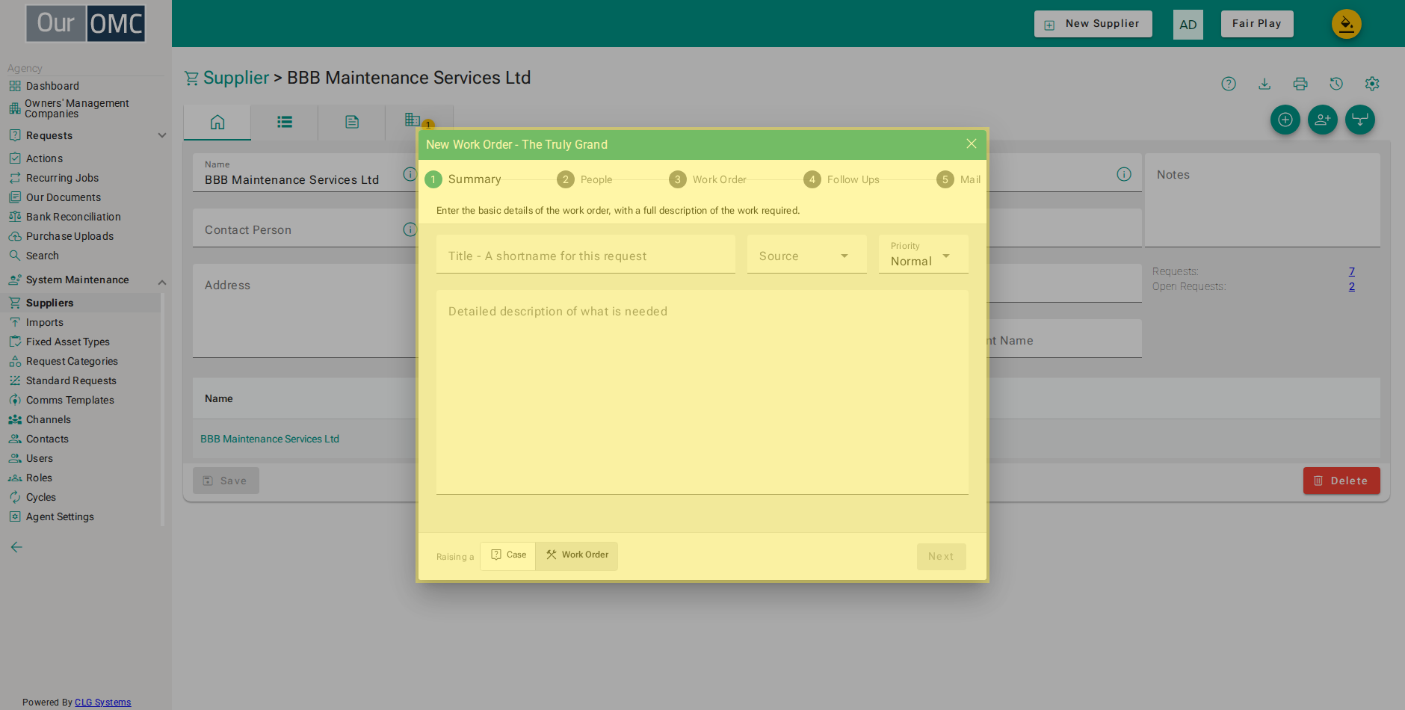Open the Priority Normal dropdown
This screenshot has height=710, width=1405.
point(924,255)
